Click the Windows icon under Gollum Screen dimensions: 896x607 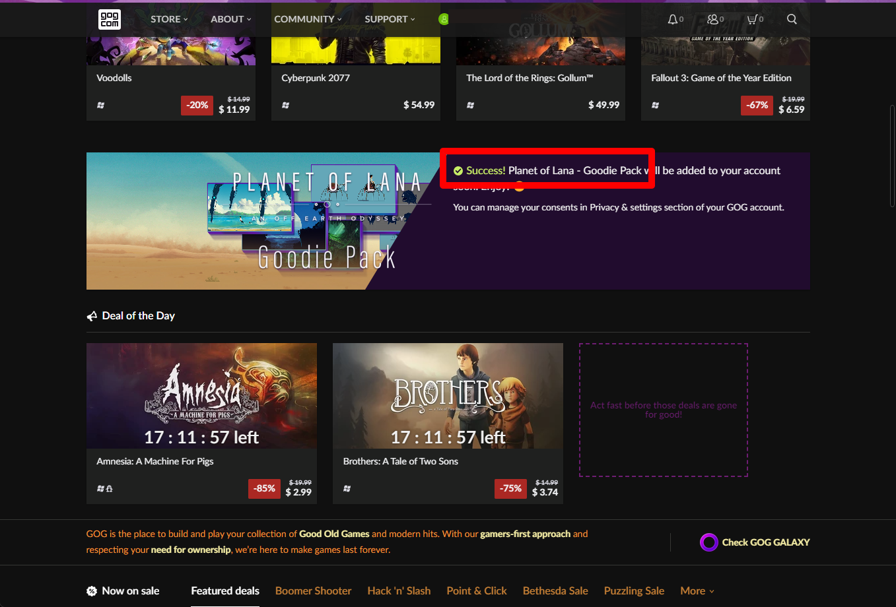pos(470,105)
